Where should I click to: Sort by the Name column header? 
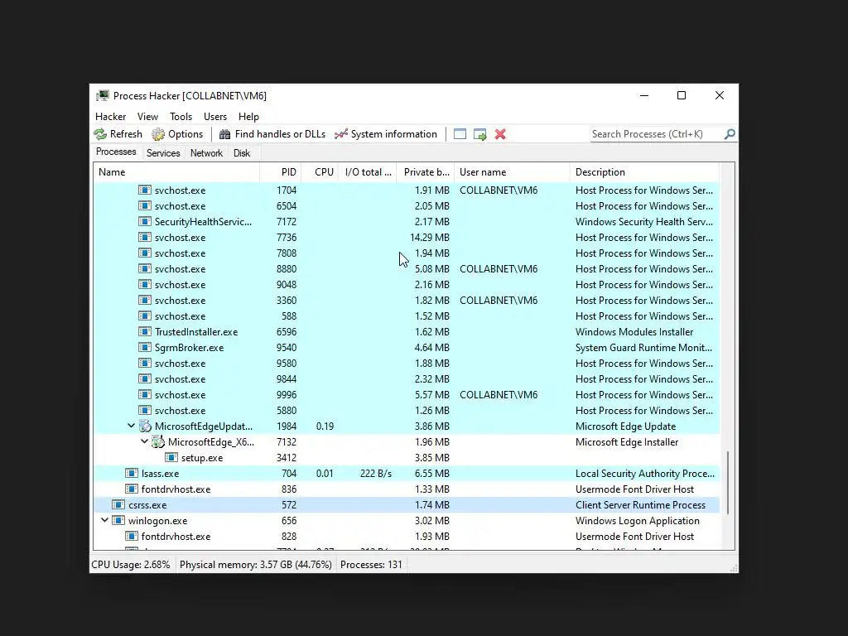click(x=177, y=172)
